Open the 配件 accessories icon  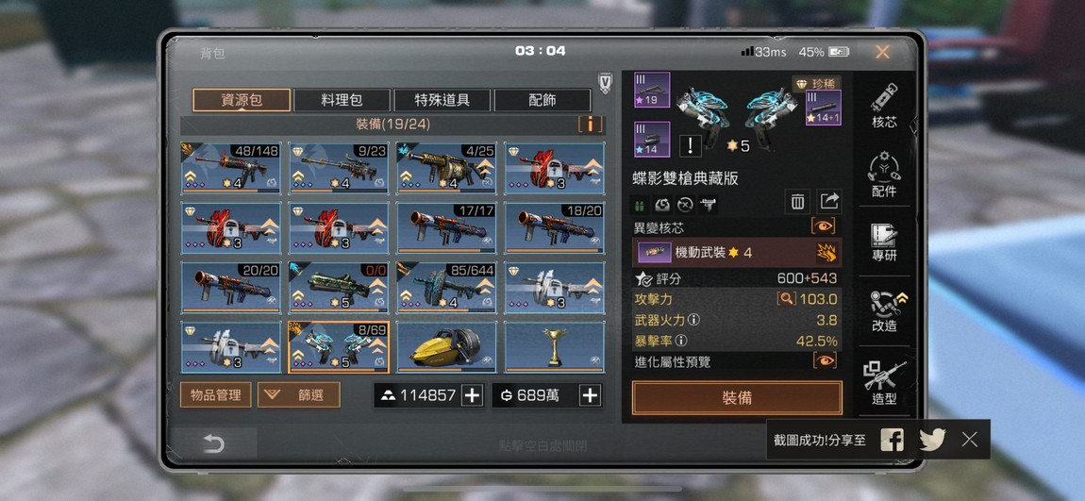coord(884,174)
